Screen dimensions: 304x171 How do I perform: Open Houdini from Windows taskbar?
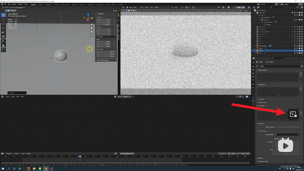[x=28, y=169]
